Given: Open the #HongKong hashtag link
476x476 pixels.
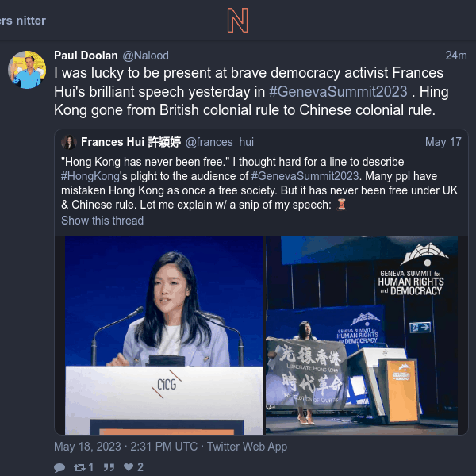Looking at the screenshot, I should point(90,176).
